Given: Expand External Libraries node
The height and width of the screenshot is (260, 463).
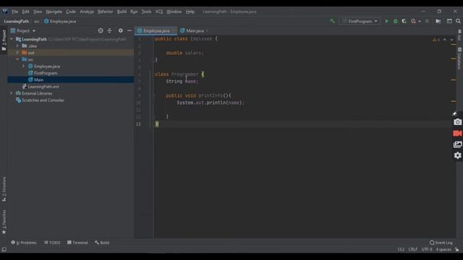Looking at the screenshot, I should [x=12, y=93].
